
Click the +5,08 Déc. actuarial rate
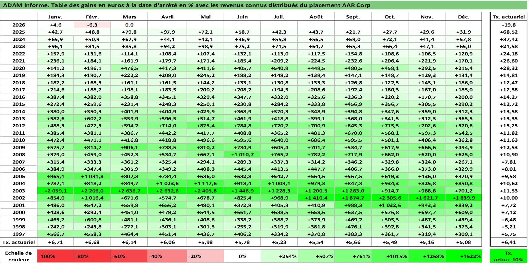pos(463,242)
